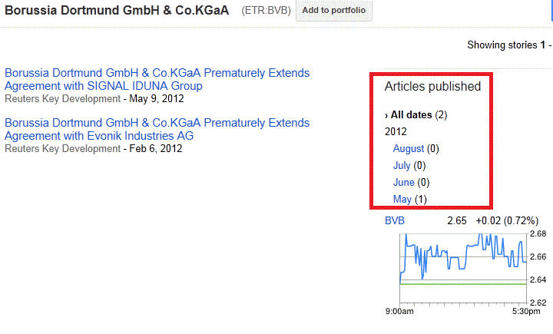Open the SIGNAL IDUNA Group agreement article
The width and height of the screenshot is (553, 334).
click(157, 79)
